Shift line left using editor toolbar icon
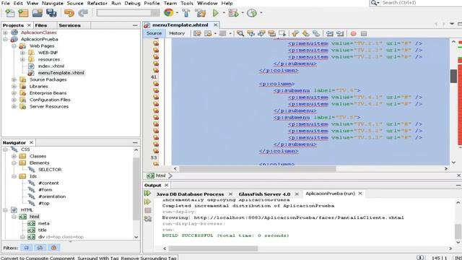Viewport: 462px width, 260px height. click(329, 33)
